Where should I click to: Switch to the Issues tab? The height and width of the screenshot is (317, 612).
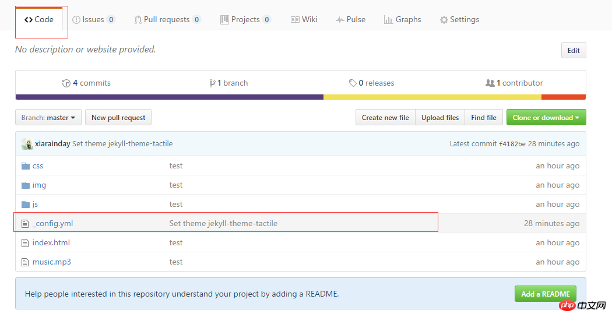point(93,20)
